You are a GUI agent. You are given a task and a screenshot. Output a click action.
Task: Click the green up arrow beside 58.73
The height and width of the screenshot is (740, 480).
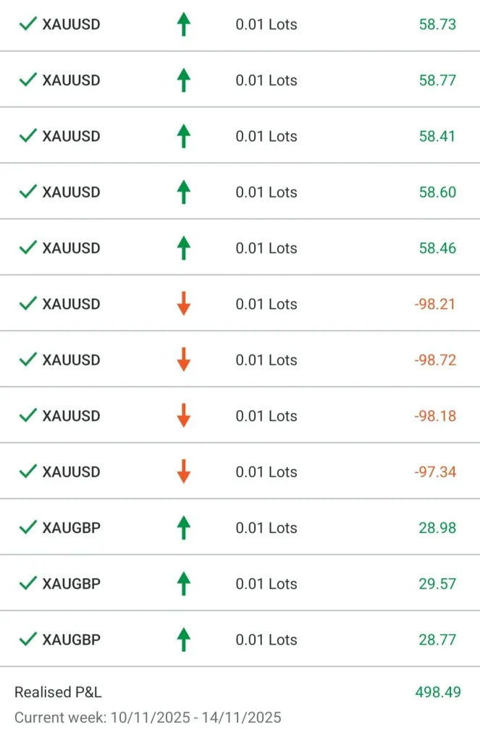(184, 25)
